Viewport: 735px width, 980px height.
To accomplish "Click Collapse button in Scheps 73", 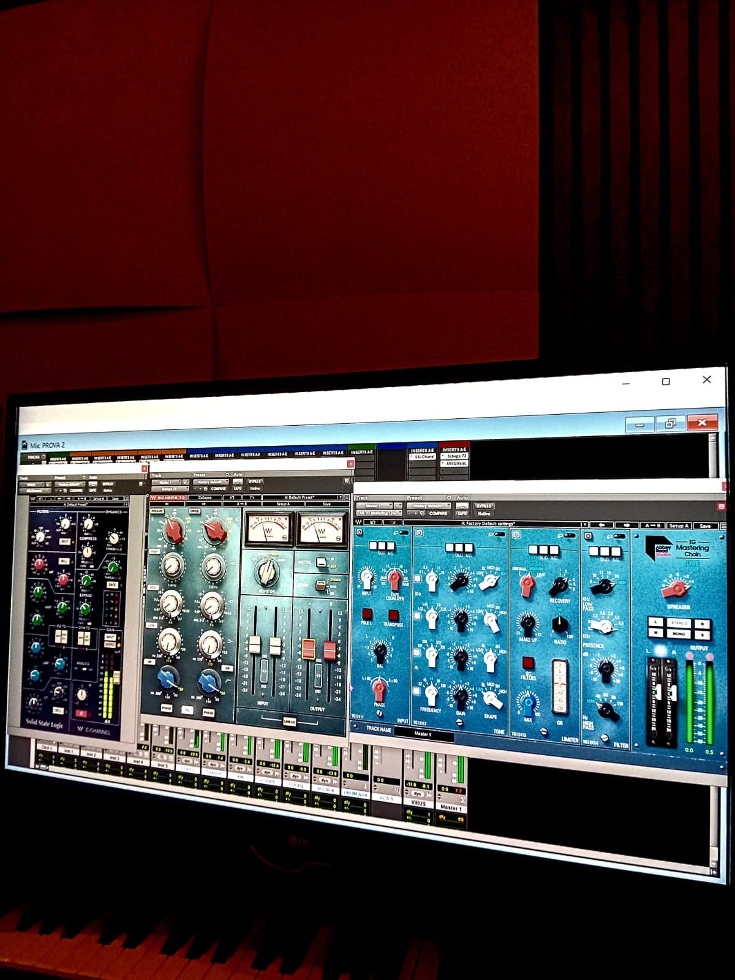I will 205,497.
